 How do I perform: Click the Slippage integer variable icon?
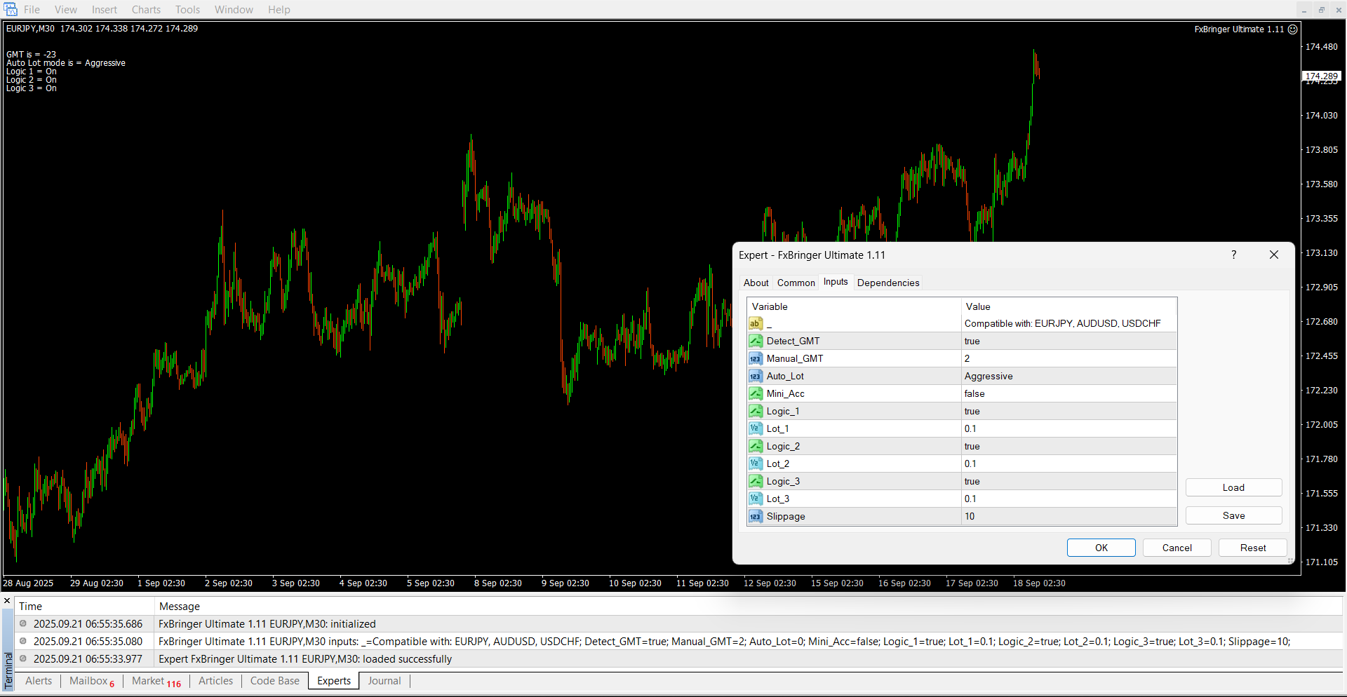756,516
